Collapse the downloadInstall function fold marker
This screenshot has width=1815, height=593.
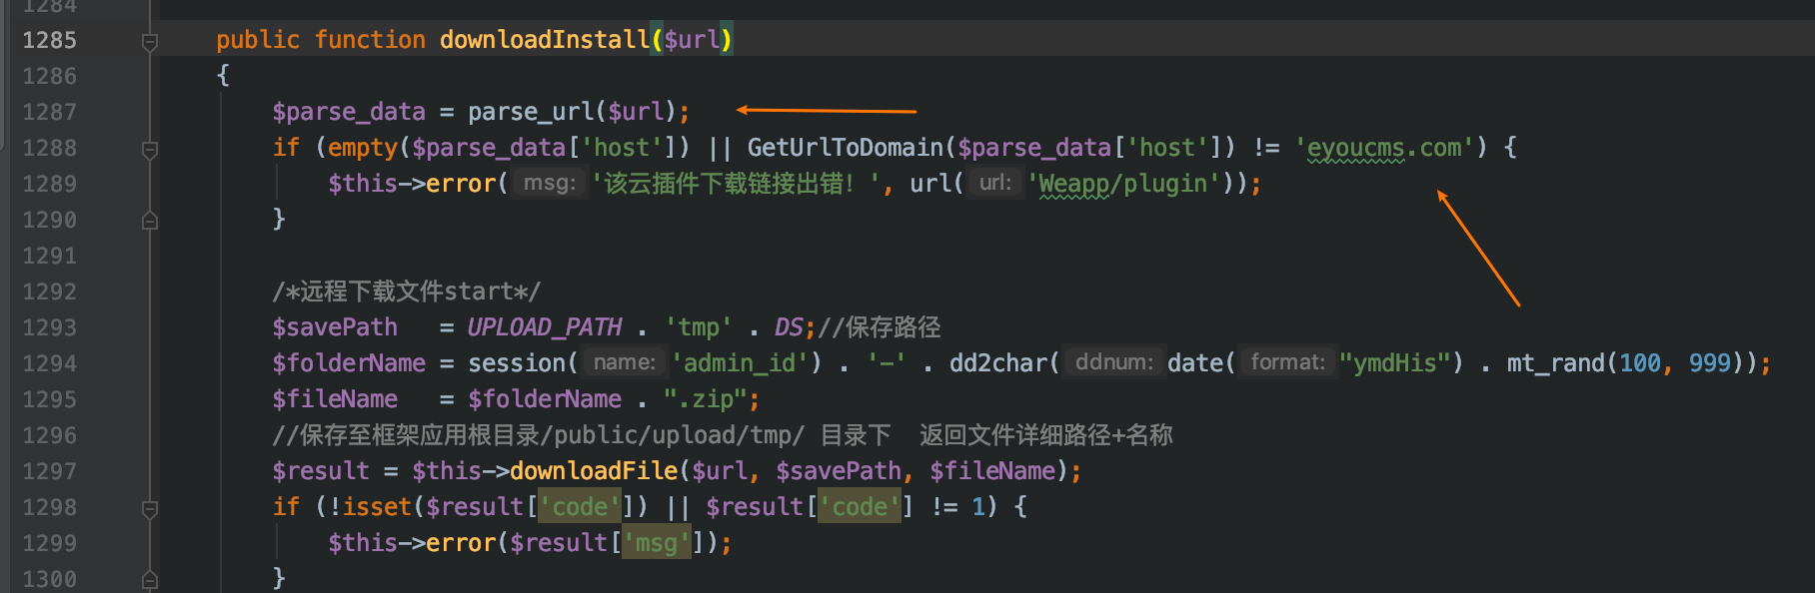[x=150, y=42]
